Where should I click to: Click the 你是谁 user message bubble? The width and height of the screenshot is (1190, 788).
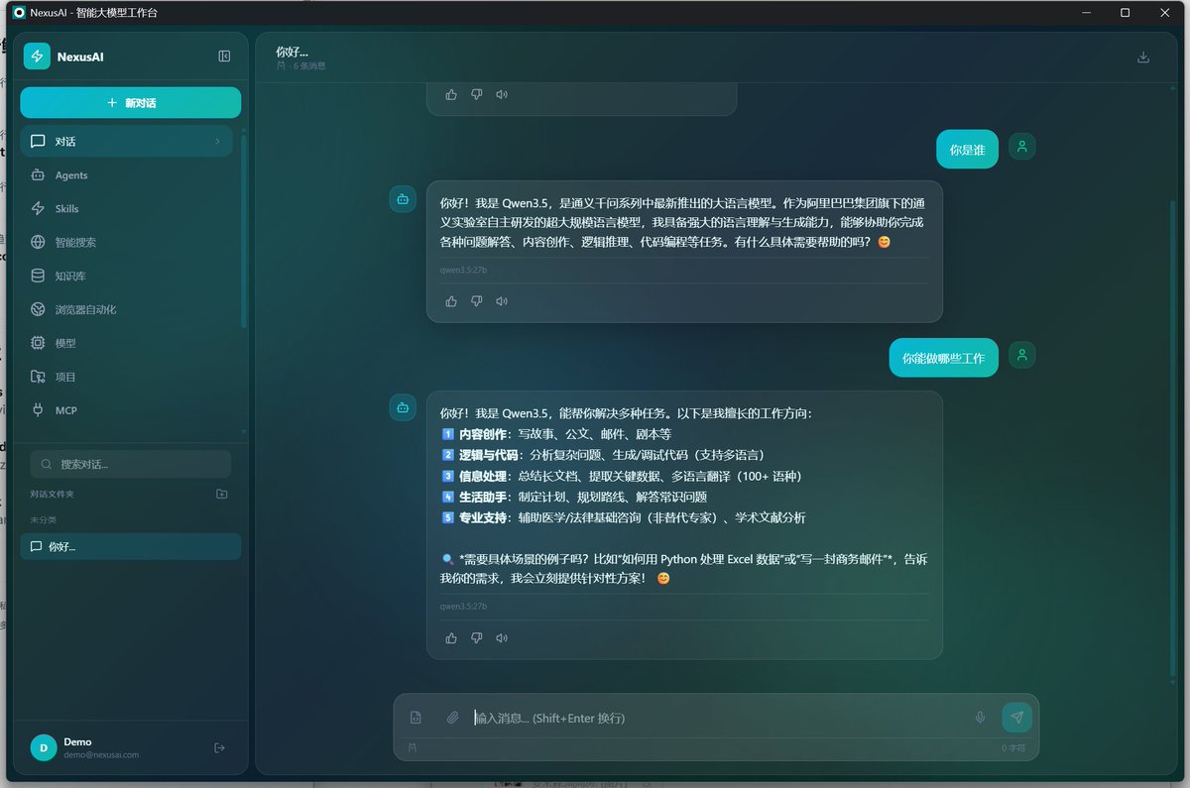pos(967,150)
